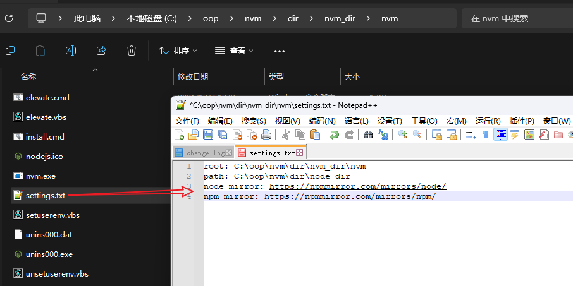Open 插件(P) menu

tap(522, 121)
